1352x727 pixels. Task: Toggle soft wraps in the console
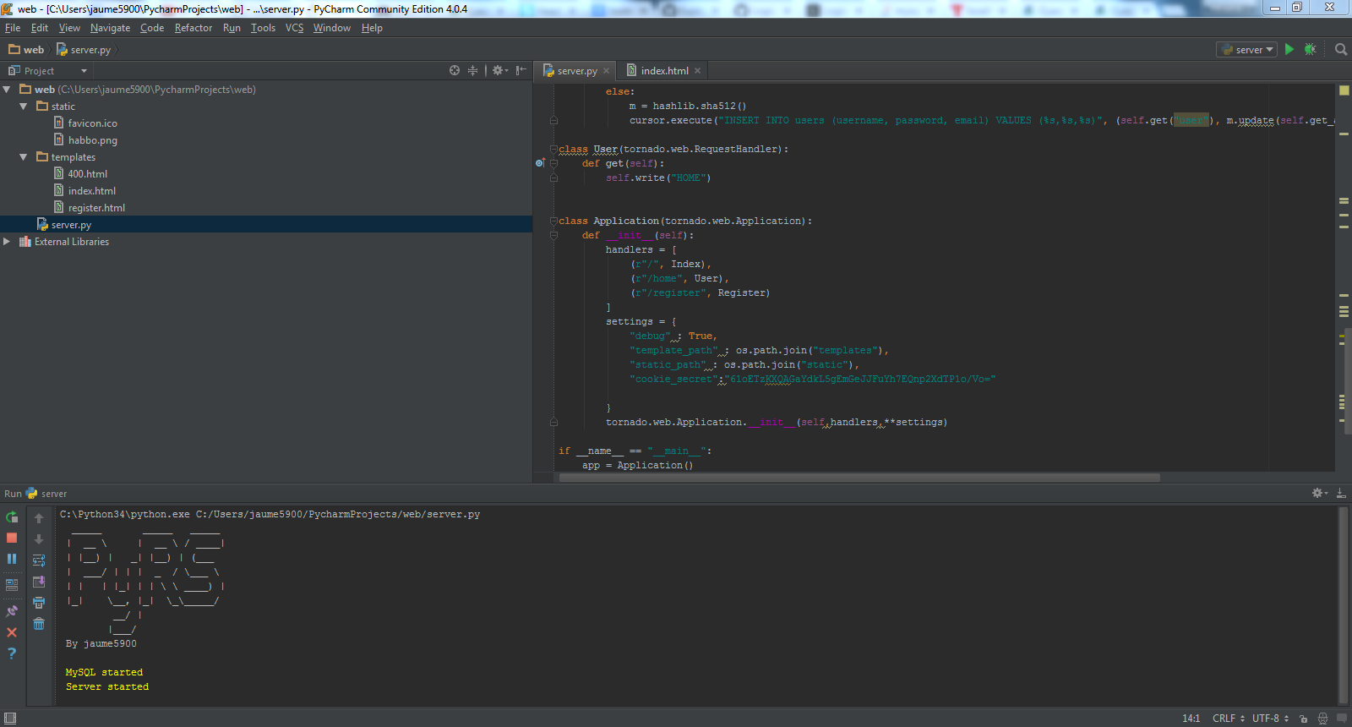coord(39,560)
